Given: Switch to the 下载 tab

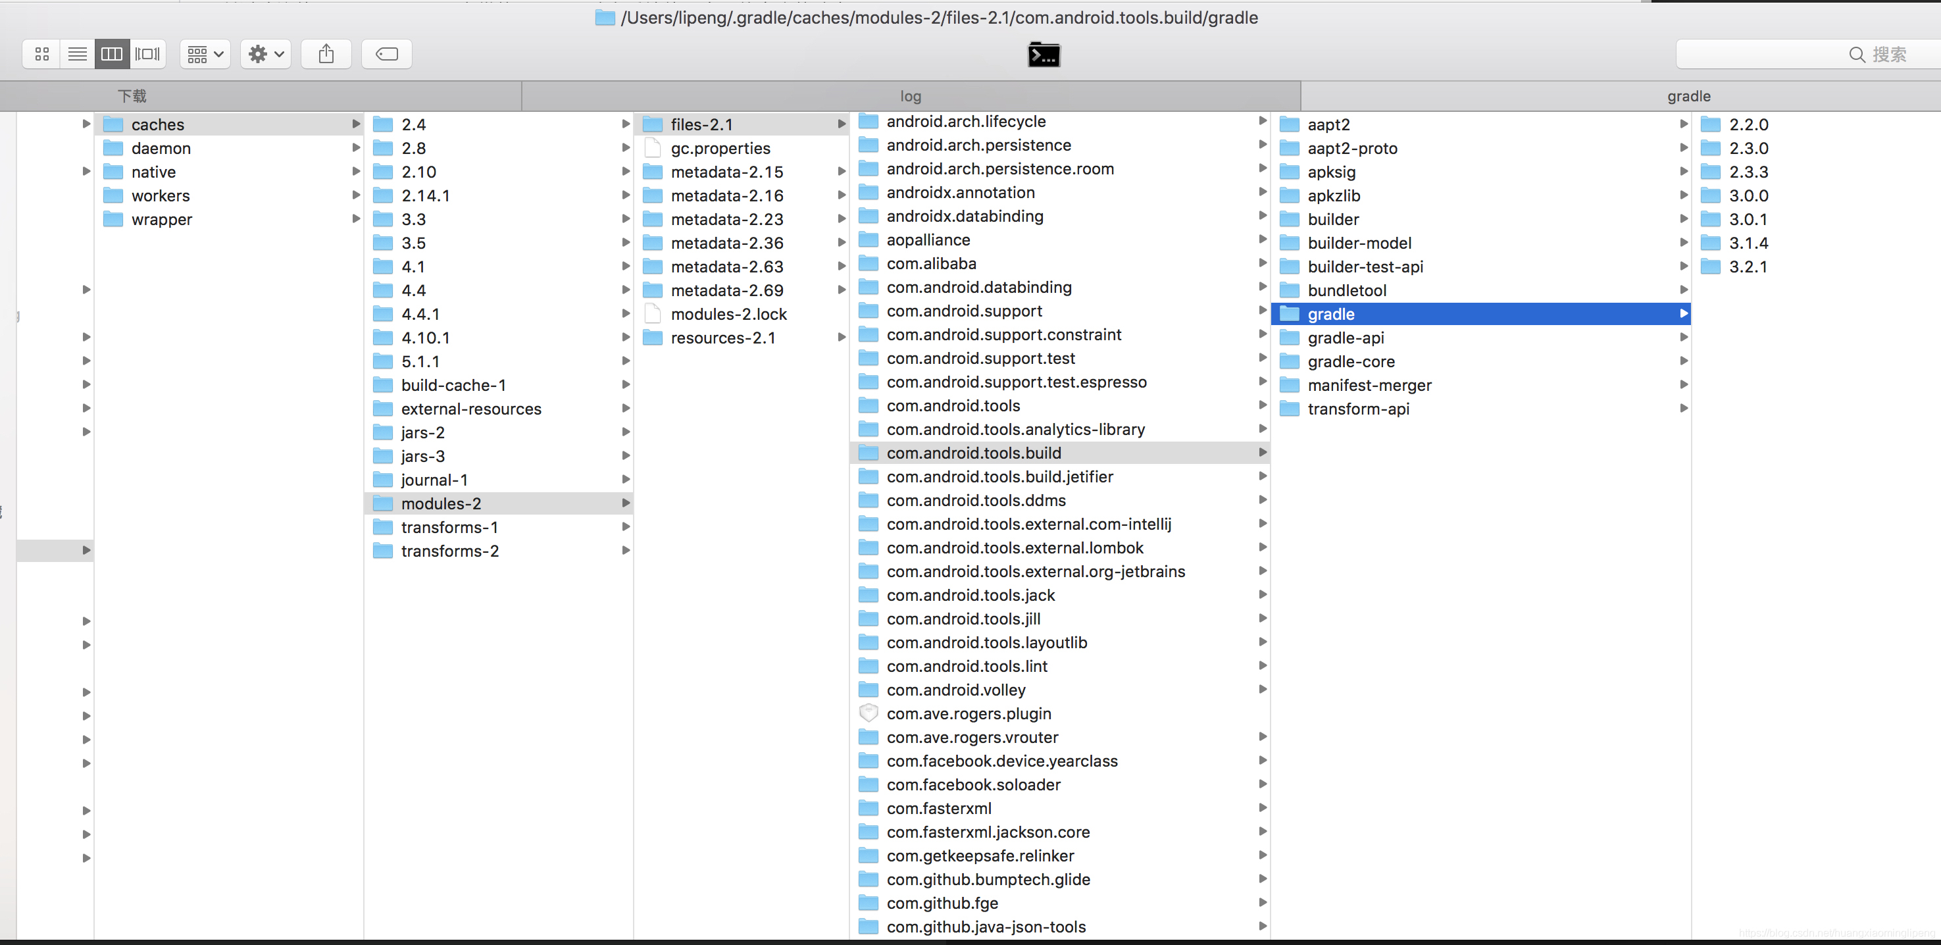Looking at the screenshot, I should [x=132, y=97].
